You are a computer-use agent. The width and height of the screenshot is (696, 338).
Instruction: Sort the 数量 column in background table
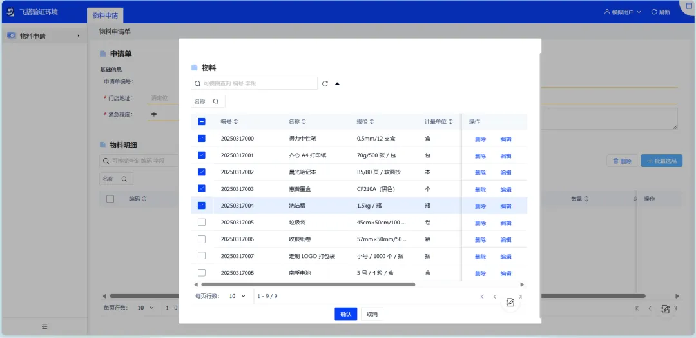pos(586,199)
